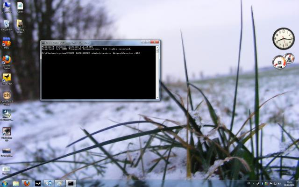299x187 pixels.
Task: Click inside the Command Prompt console area
Action: pyautogui.click(x=98, y=75)
